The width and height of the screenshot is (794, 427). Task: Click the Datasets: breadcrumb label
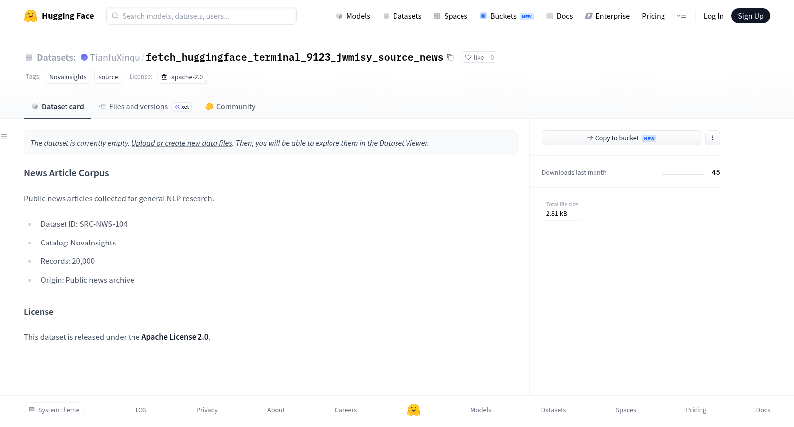tap(56, 57)
